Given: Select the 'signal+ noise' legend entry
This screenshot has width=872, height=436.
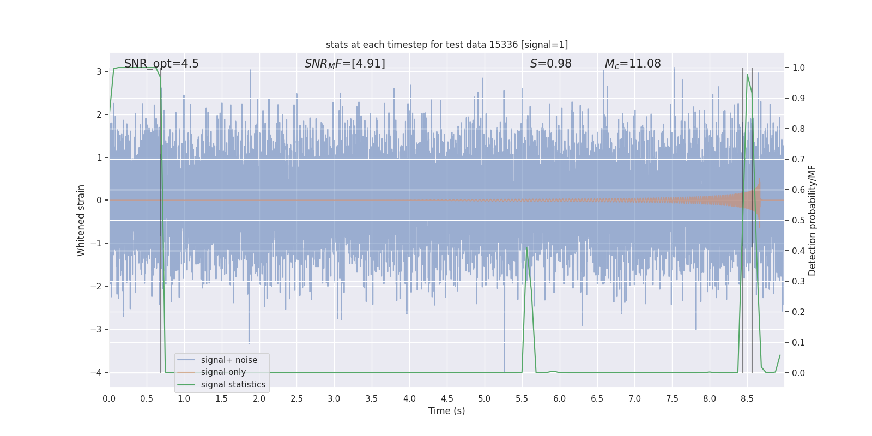Looking at the screenshot, I should coord(229,360).
